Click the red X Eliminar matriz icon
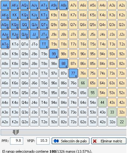 pos(95,141)
